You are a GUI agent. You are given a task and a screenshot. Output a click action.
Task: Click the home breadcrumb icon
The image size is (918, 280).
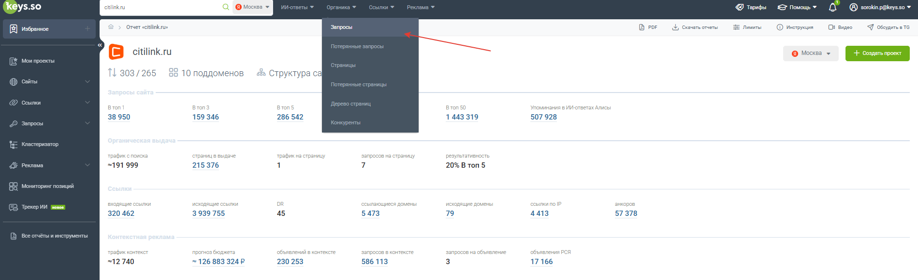pos(111,27)
